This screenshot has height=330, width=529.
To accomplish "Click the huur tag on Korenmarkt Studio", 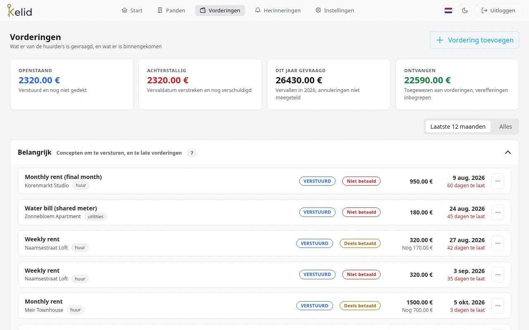I will pyautogui.click(x=81, y=186).
